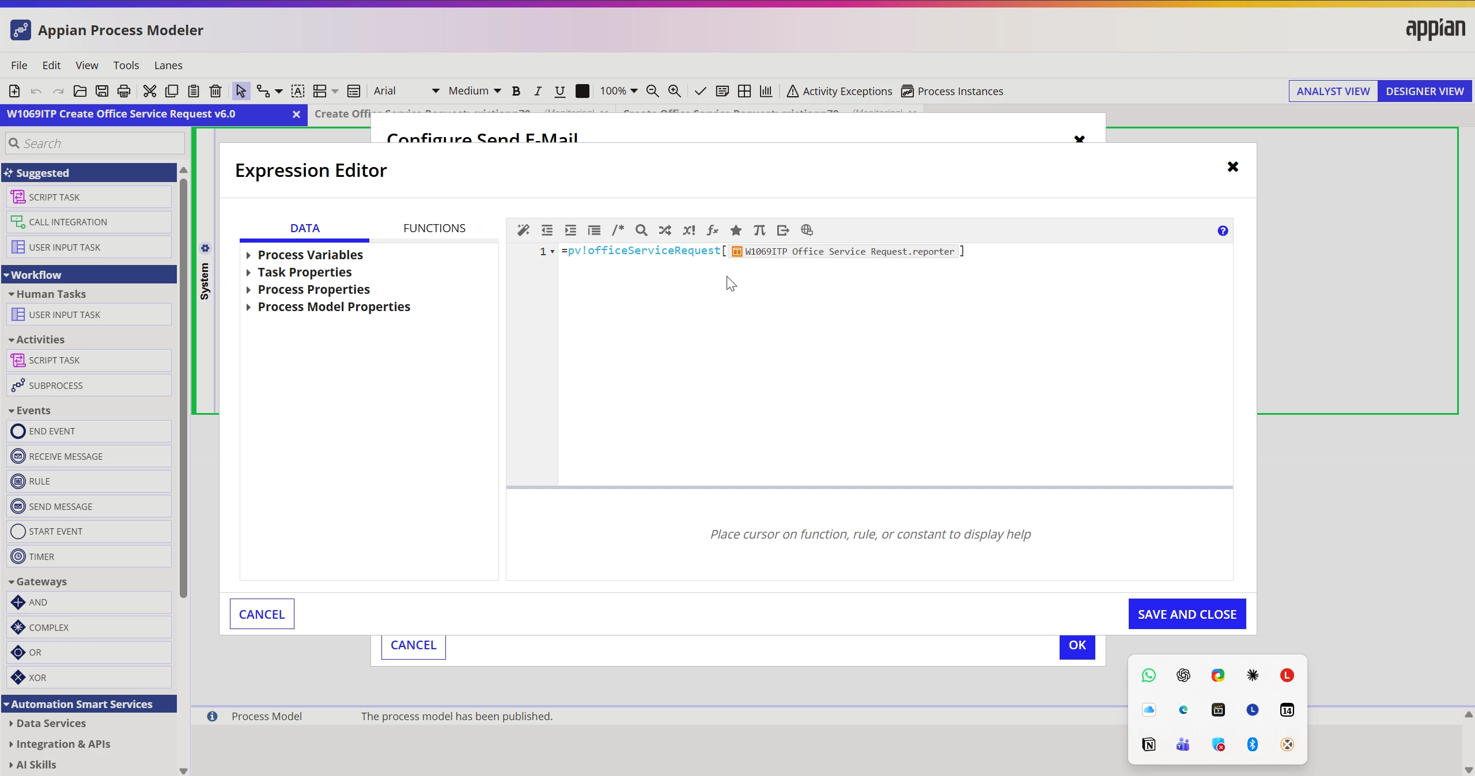Click the Office Service Request.reporter field chip

point(844,251)
